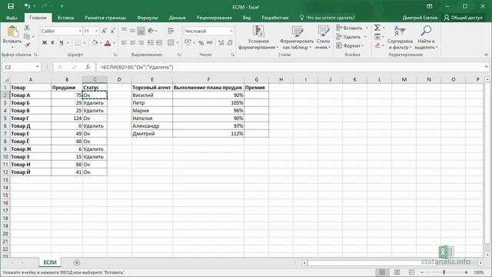Open text orientation options
Viewport: 492px width, 277px height.
tap(152, 31)
